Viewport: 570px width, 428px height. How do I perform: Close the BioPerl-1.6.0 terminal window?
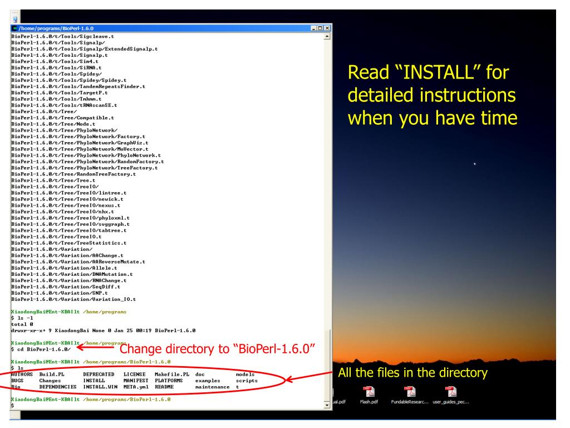(327, 28)
